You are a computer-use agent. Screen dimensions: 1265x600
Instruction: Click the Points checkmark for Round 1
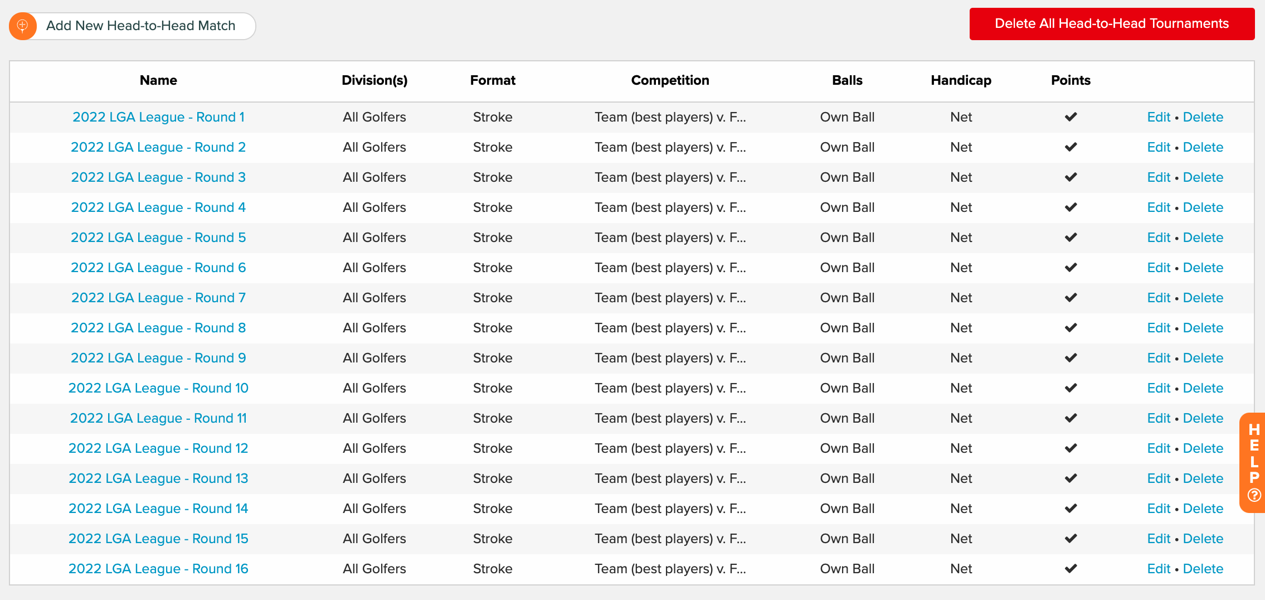pyautogui.click(x=1071, y=117)
